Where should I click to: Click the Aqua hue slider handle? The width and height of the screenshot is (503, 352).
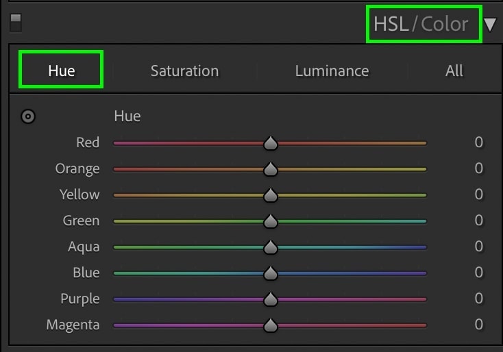coord(271,247)
